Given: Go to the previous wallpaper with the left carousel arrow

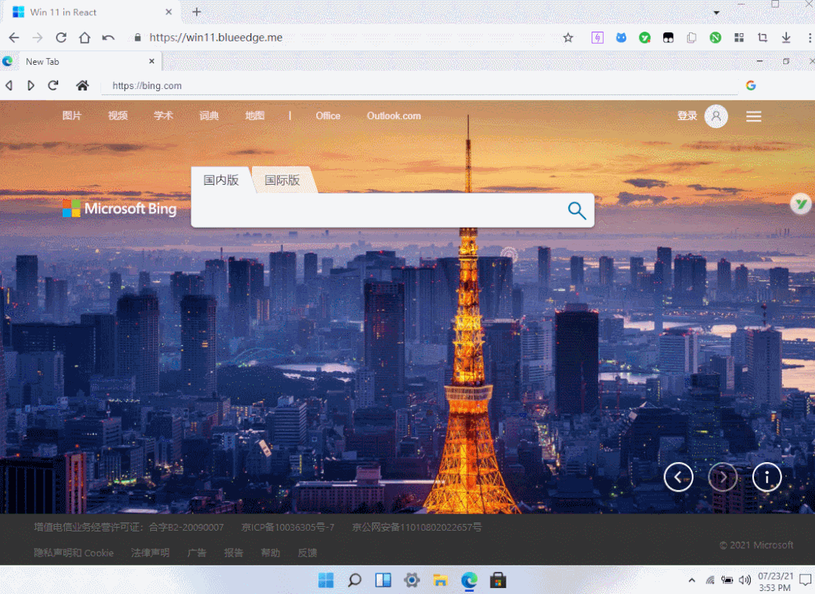Looking at the screenshot, I should click(x=678, y=477).
